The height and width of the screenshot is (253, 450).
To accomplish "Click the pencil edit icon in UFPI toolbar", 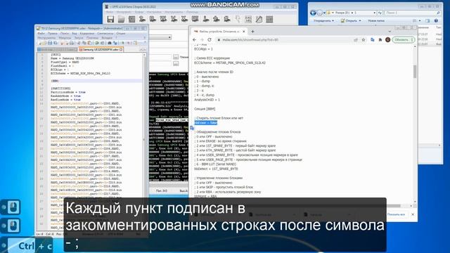I will pyautogui.click(x=259, y=19).
